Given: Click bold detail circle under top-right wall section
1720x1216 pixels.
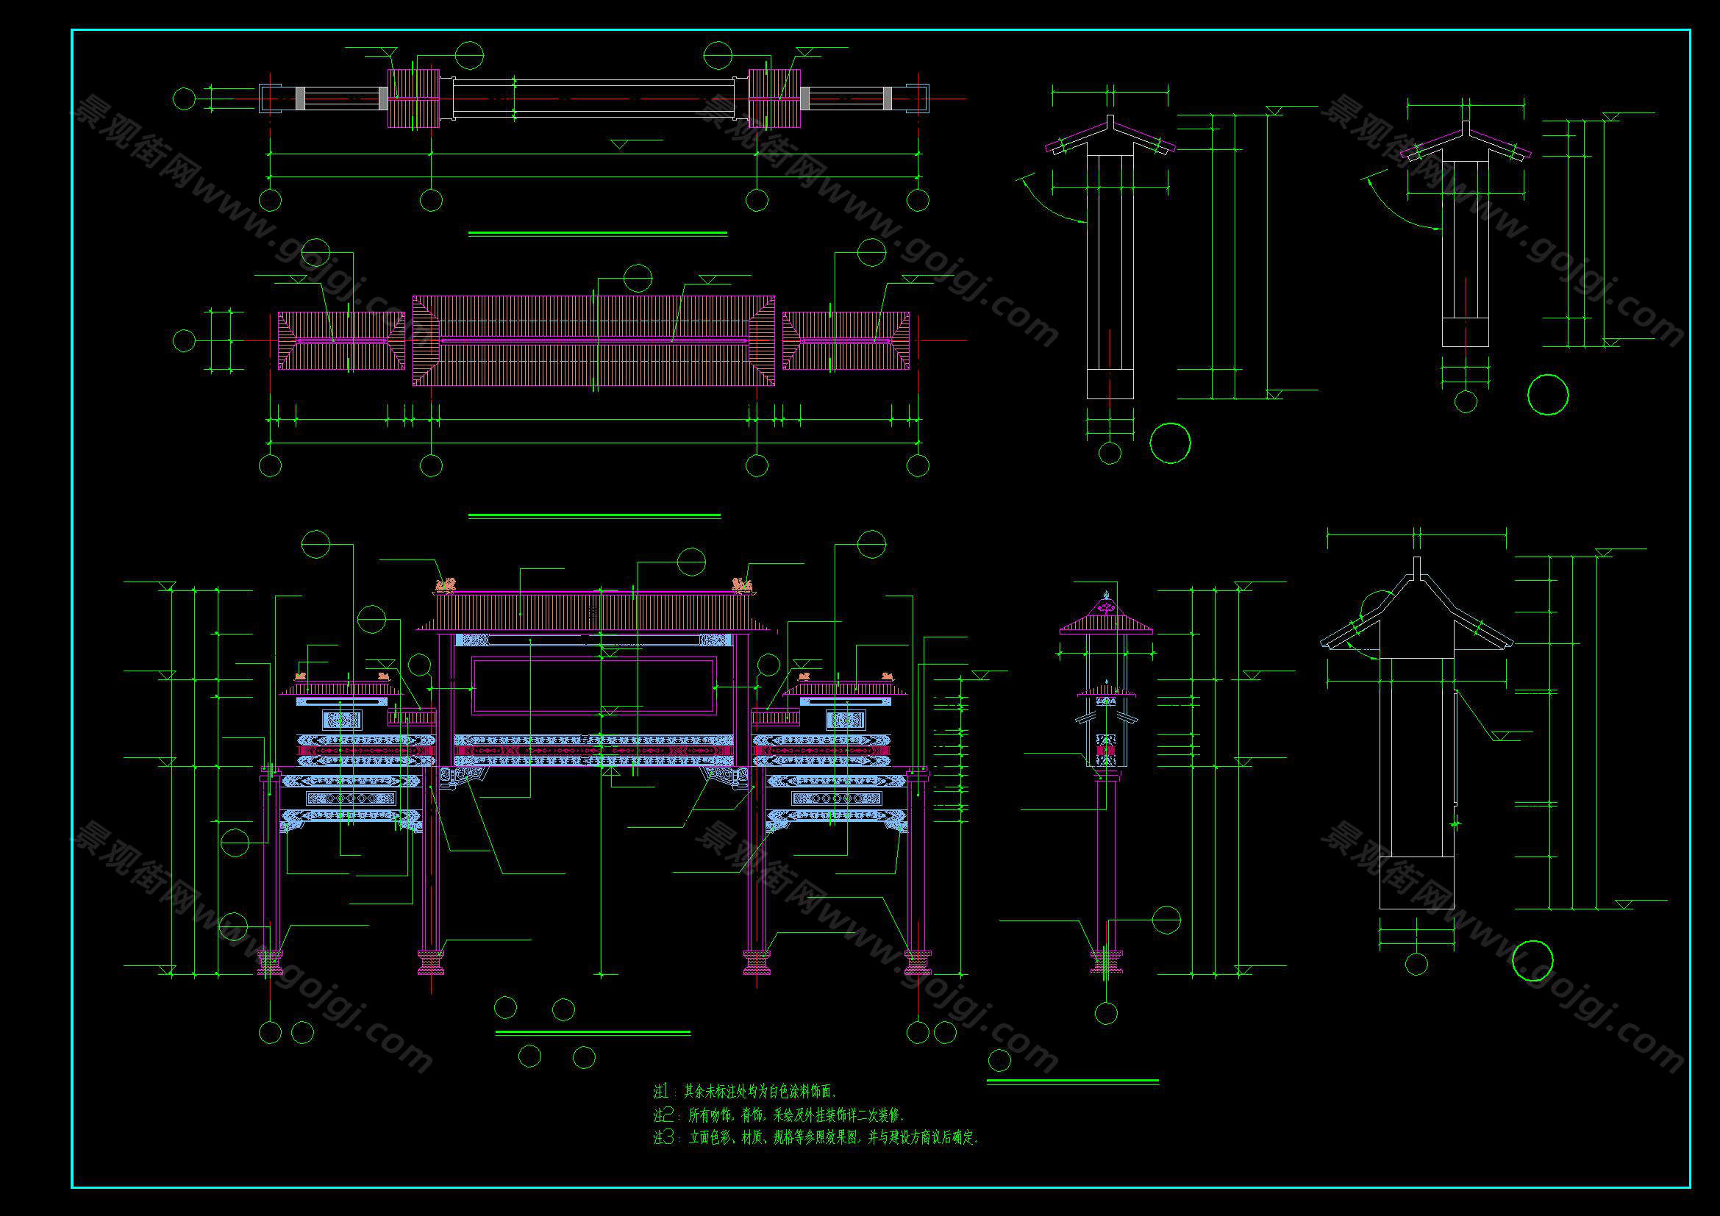Looking at the screenshot, I should 1548,395.
